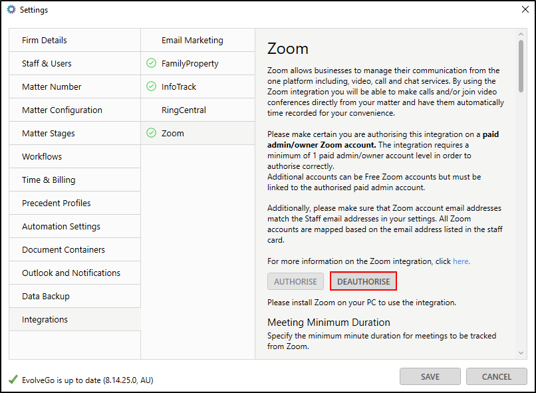Go to Document Containers
Screen dimensions: 536x393
75,249
